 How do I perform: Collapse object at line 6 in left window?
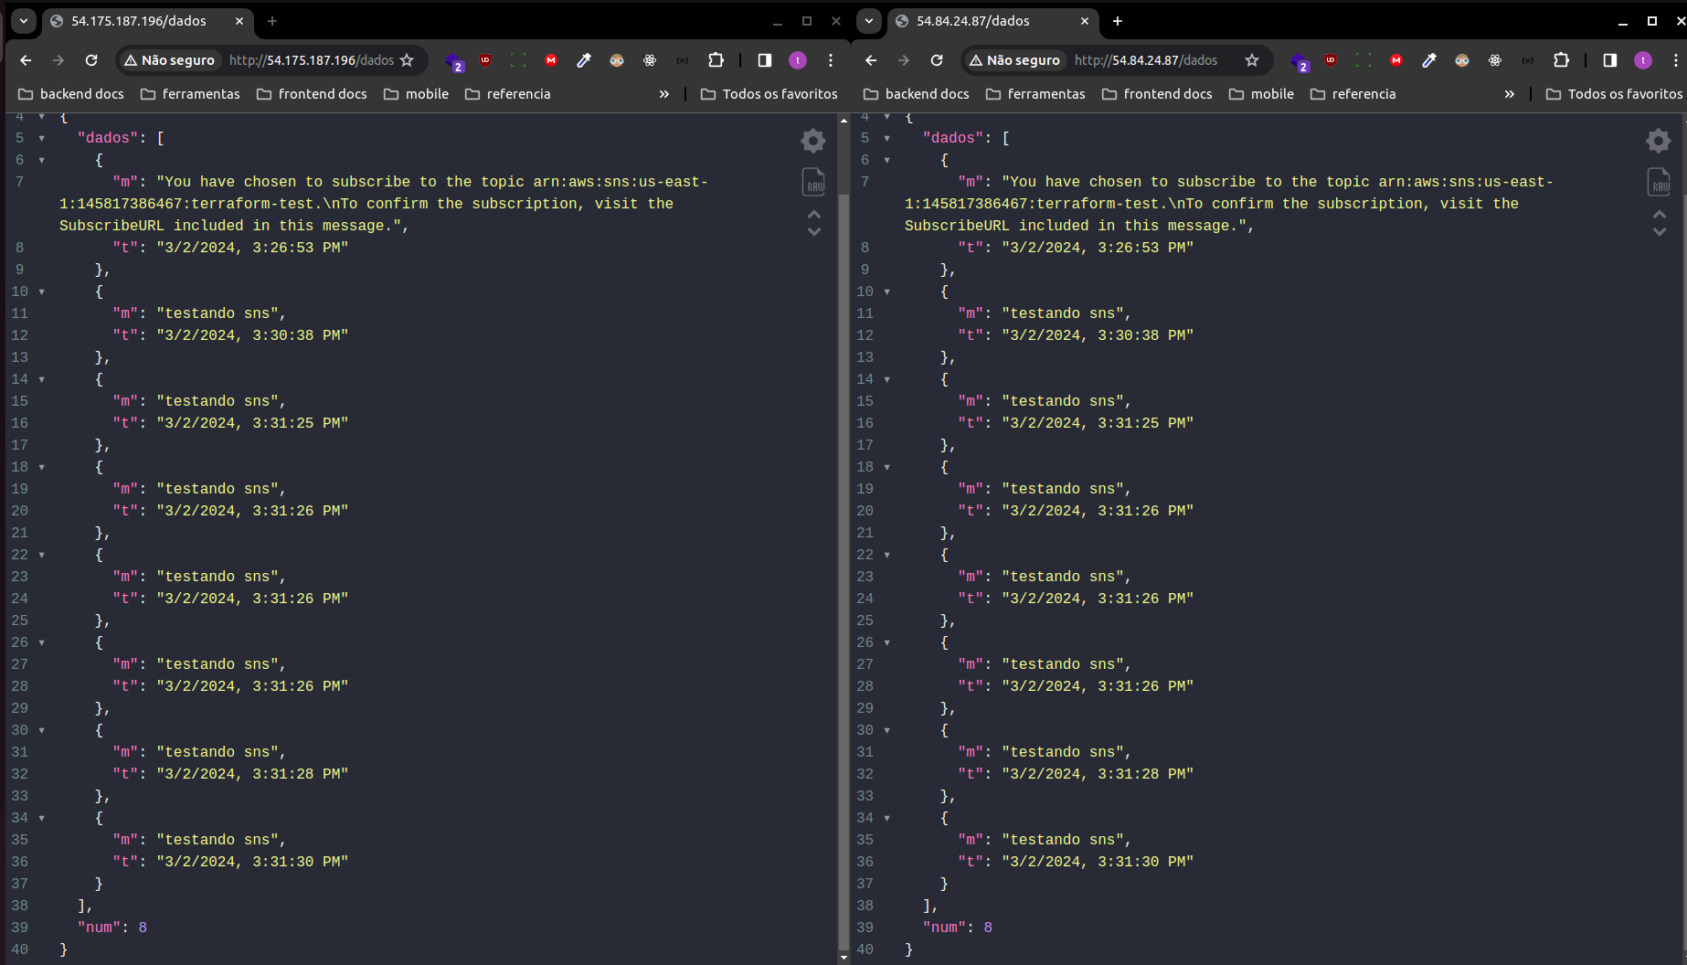[41, 160]
